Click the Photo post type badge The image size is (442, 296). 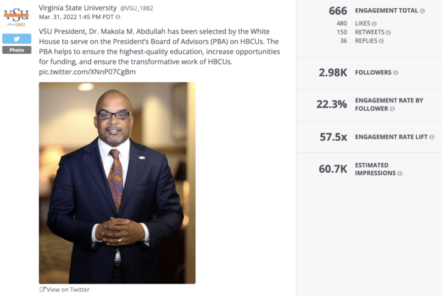(x=16, y=50)
